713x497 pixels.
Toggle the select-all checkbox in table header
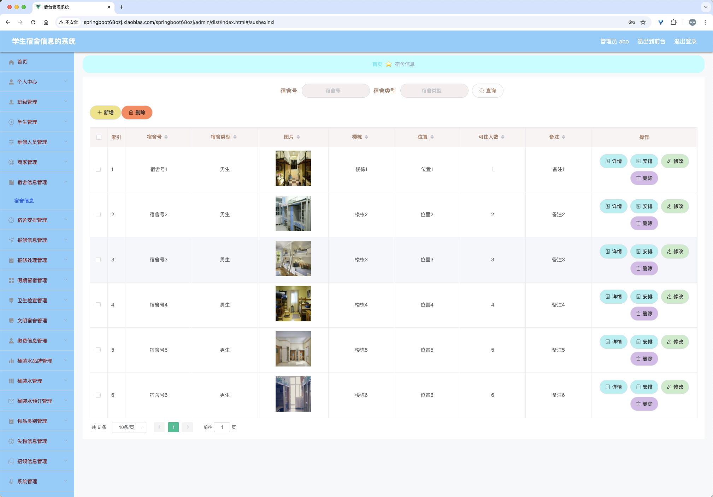pyautogui.click(x=99, y=137)
